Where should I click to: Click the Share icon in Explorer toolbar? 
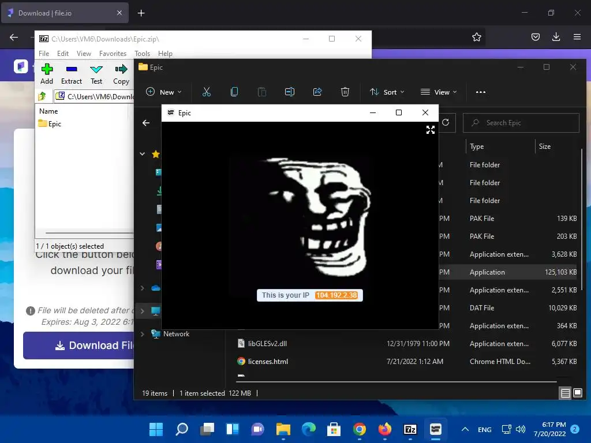click(317, 92)
